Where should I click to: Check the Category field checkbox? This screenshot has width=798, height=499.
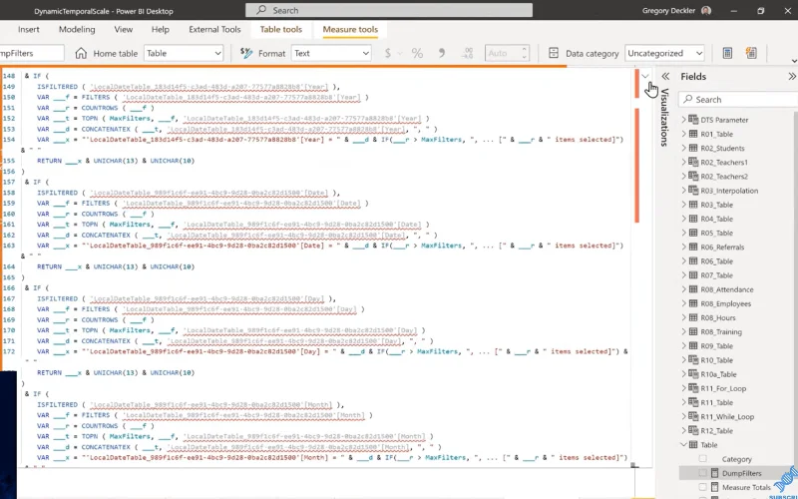703,459
